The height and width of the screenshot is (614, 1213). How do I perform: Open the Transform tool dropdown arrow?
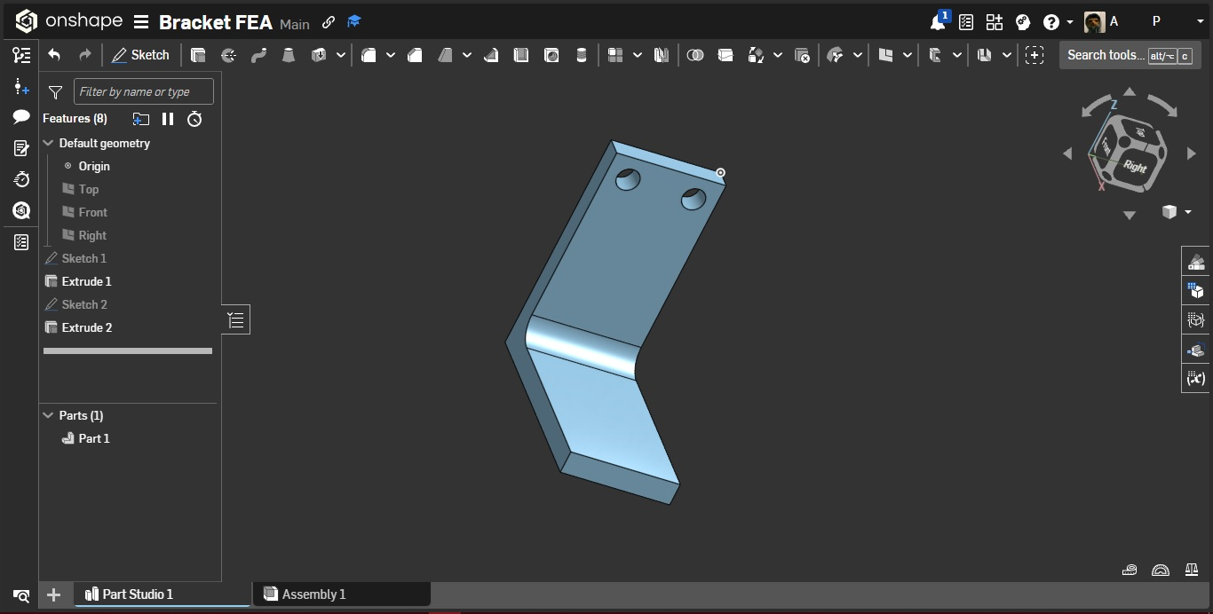pyautogui.click(x=779, y=55)
